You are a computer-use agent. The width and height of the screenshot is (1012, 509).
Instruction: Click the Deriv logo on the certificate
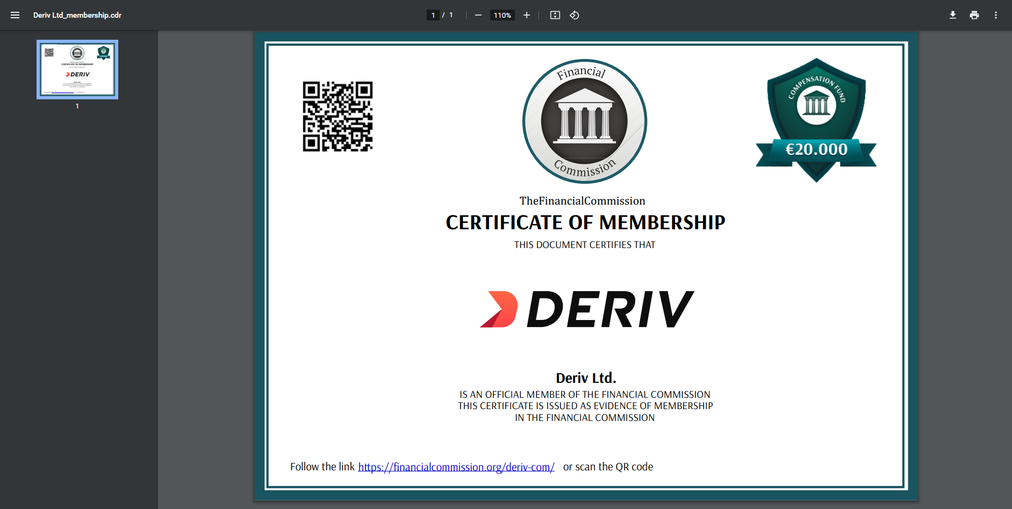click(587, 309)
